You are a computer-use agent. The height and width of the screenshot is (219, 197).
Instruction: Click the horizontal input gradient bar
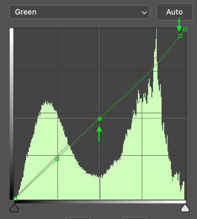pyautogui.click(x=100, y=202)
